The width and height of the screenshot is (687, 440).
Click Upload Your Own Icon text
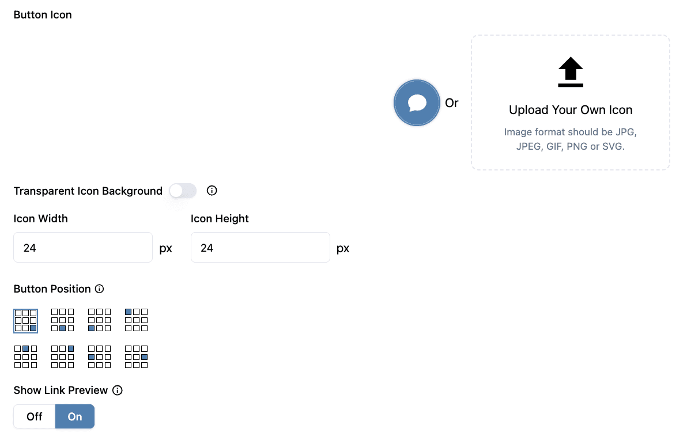pos(571,110)
